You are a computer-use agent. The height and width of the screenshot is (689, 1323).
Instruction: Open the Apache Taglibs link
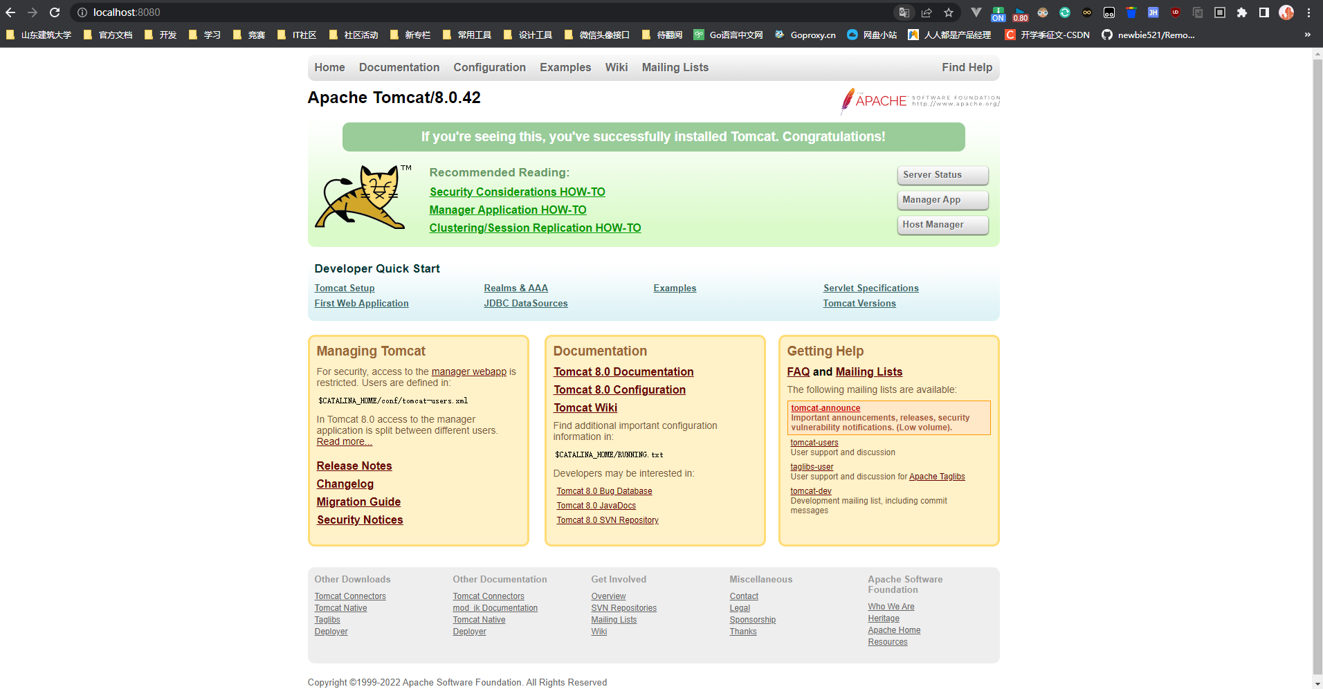click(937, 477)
